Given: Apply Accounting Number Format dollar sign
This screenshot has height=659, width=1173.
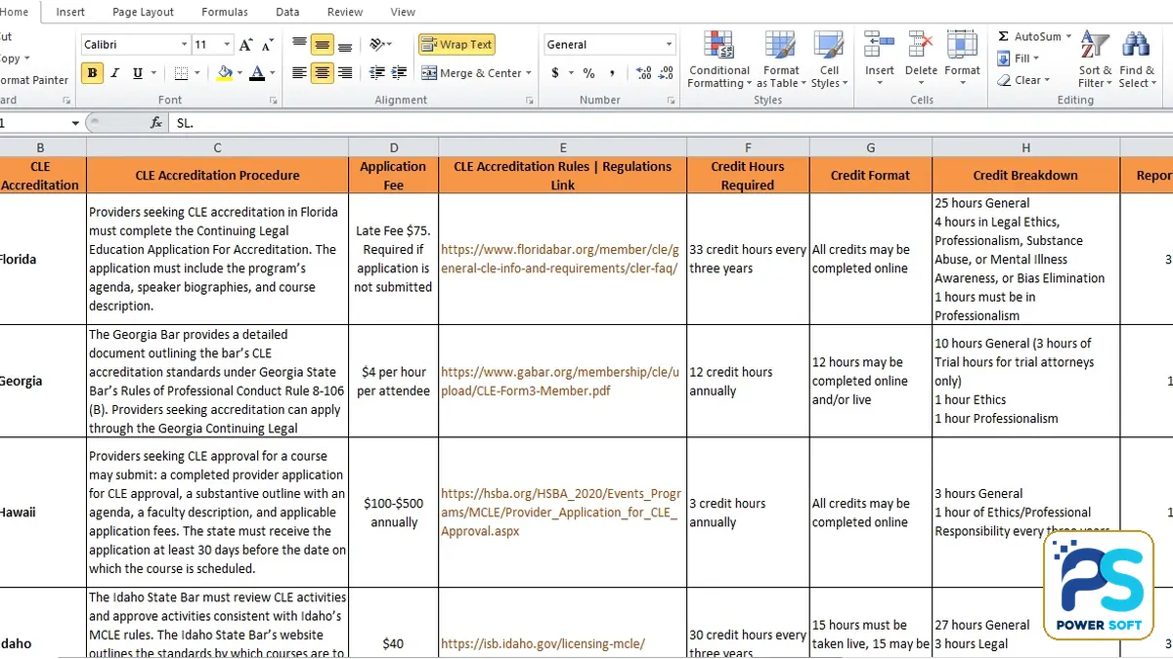Looking at the screenshot, I should (x=555, y=73).
